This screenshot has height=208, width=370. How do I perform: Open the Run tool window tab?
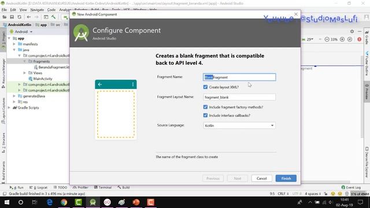(x=17, y=187)
